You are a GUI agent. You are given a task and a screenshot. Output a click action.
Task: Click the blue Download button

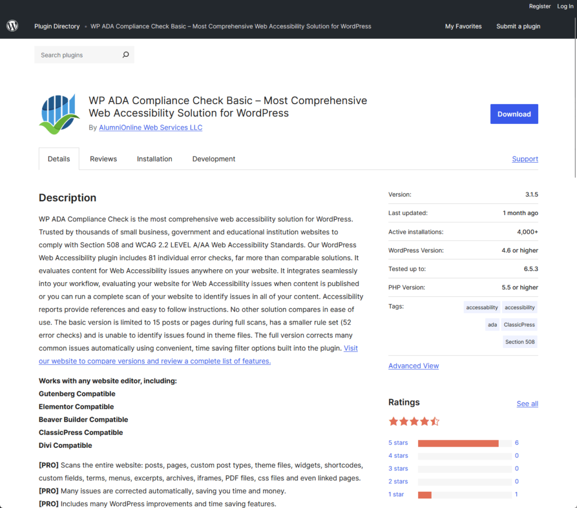click(x=514, y=114)
